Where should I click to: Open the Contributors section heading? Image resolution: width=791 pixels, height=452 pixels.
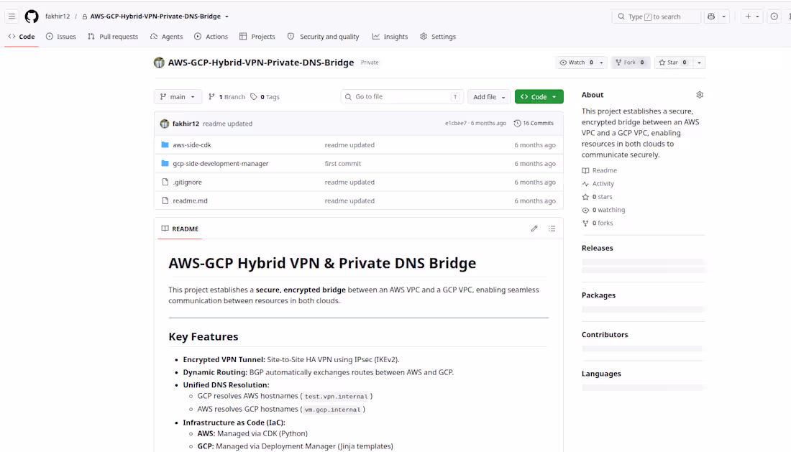click(x=605, y=335)
